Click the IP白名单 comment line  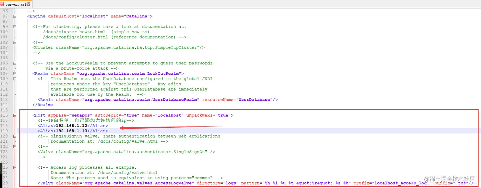[86, 120]
